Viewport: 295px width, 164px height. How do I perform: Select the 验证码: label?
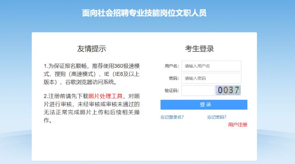[x=171, y=90]
